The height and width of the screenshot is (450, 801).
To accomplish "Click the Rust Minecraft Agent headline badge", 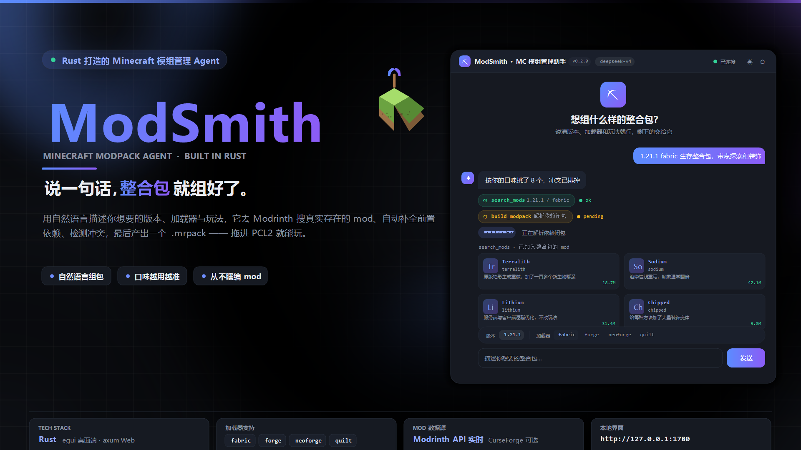I will pyautogui.click(x=134, y=60).
